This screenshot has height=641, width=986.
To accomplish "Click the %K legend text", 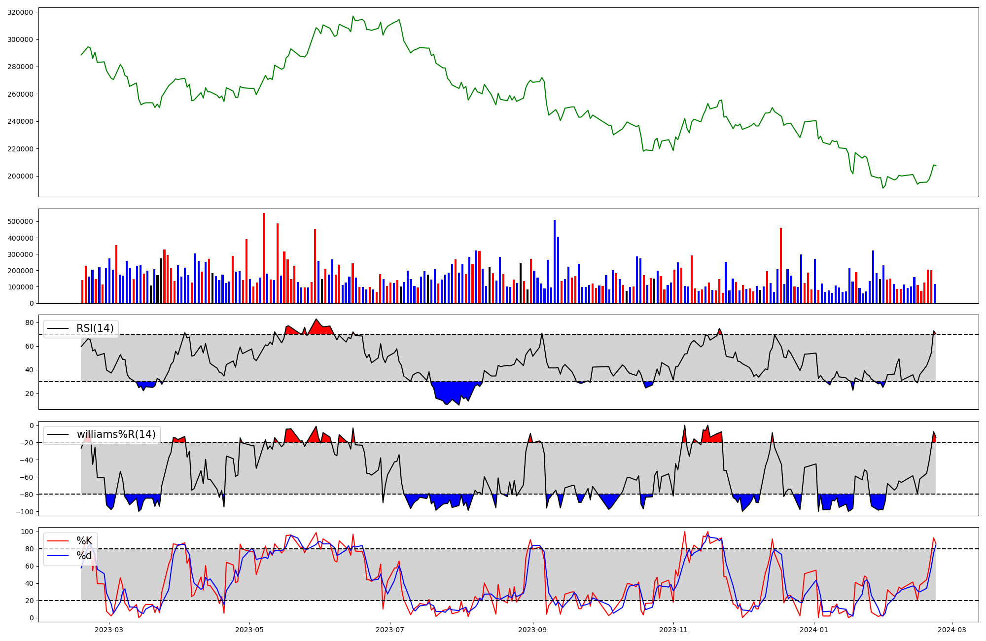I will pyautogui.click(x=84, y=541).
